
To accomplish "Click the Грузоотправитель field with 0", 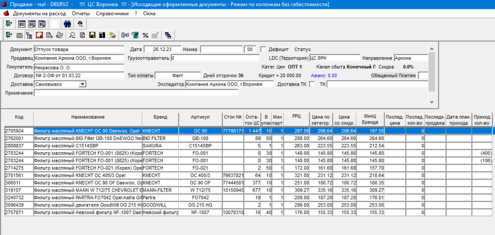I will click(215, 58).
